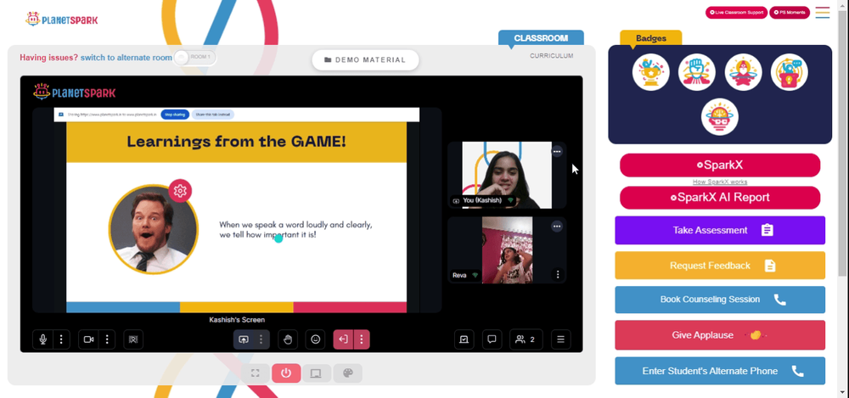Open the whiteboard icon in meeting toolbar
This screenshot has height=398, width=849.
(464, 339)
